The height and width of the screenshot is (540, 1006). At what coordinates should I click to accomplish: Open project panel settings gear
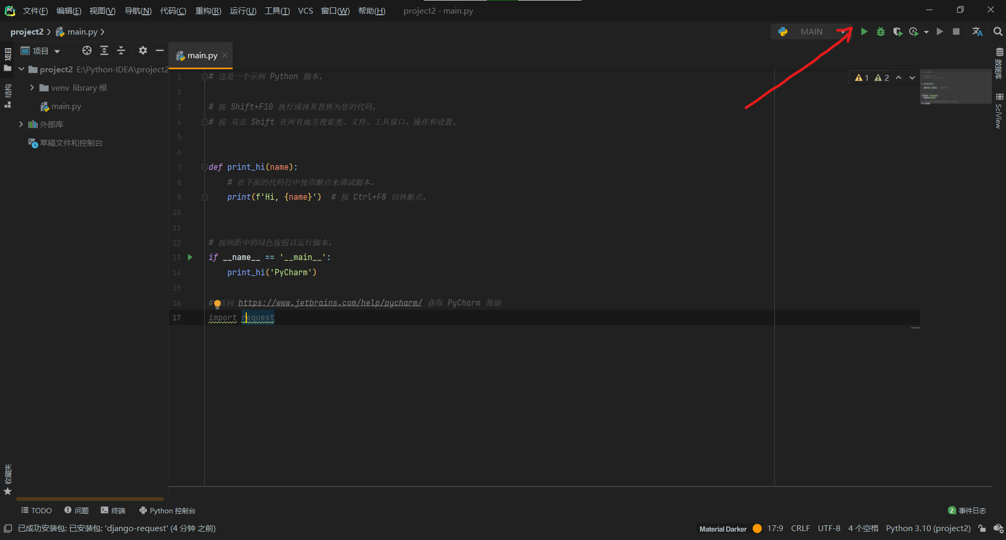coord(143,50)
